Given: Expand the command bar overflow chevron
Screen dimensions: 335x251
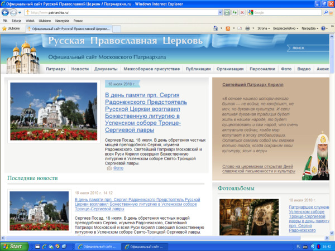Looking at the screenshot, I should tap(332, 26).
